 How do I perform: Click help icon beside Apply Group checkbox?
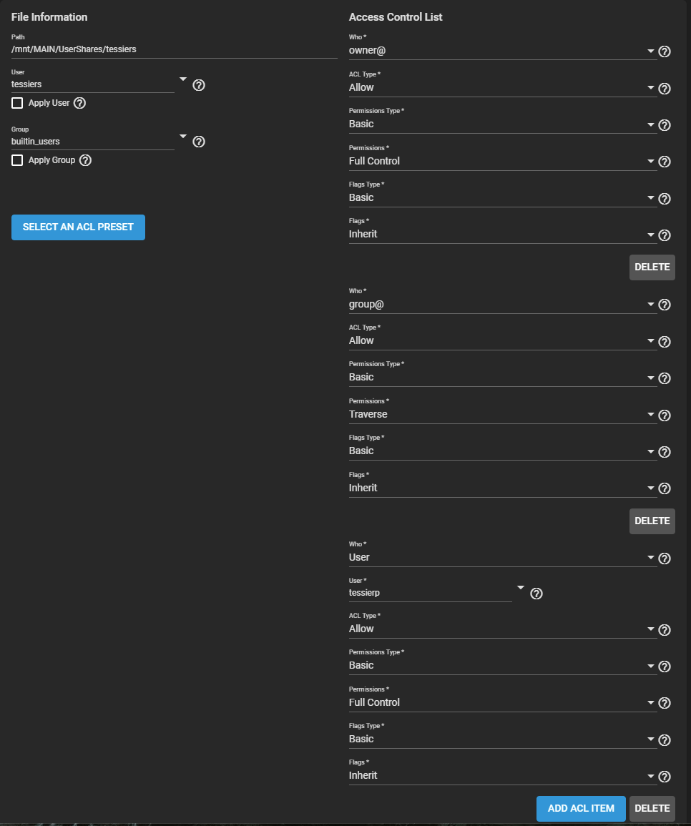coord(86,160)
